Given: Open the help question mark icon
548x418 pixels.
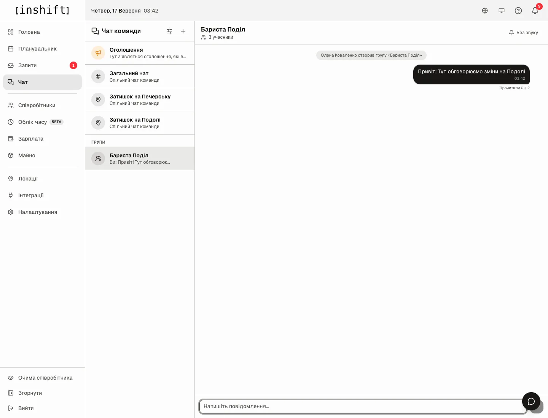Looking at the screenshot, I should coord(518,11).
